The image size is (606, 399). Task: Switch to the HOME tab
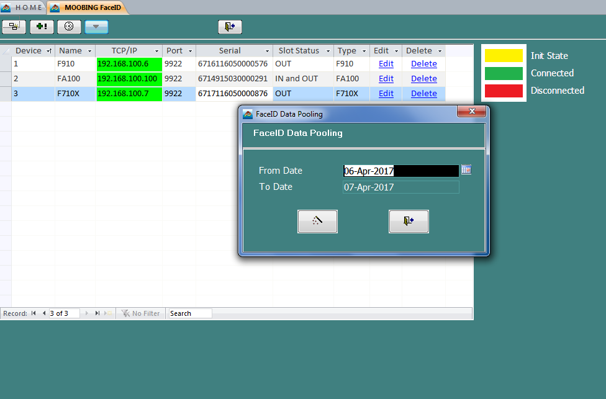coord(22,7)
